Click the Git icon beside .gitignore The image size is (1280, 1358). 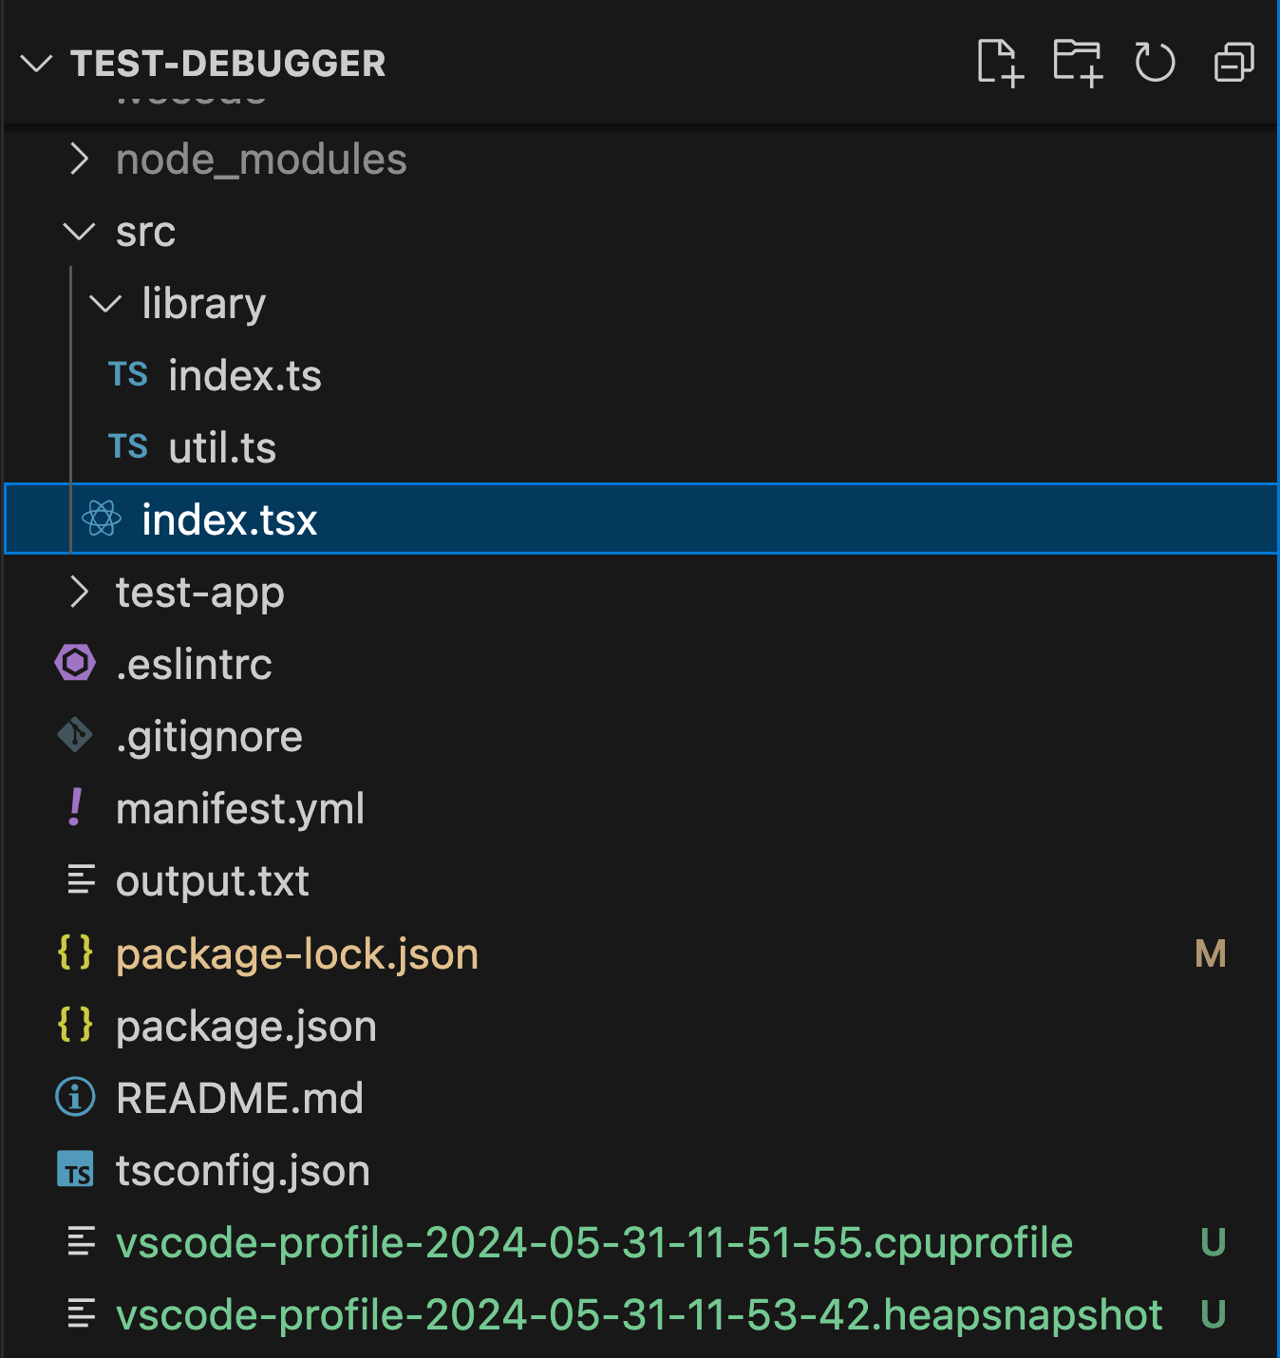[75, 735]
